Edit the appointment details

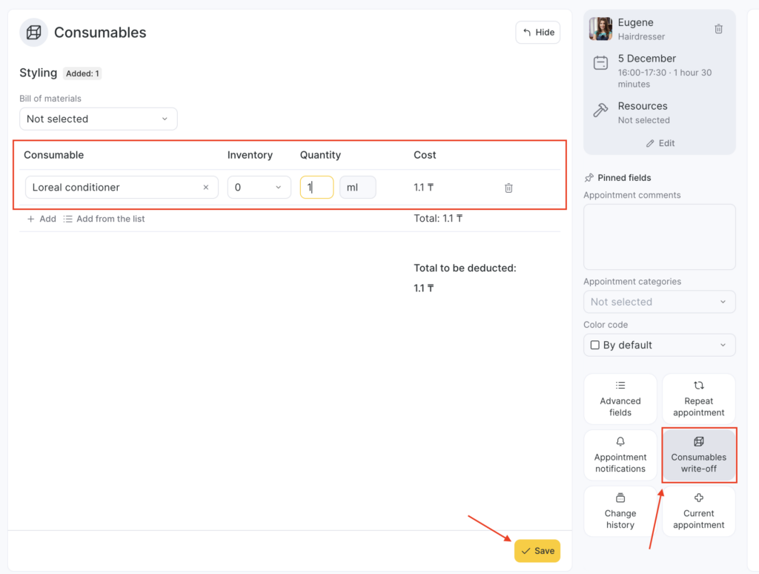click(660, 143)
